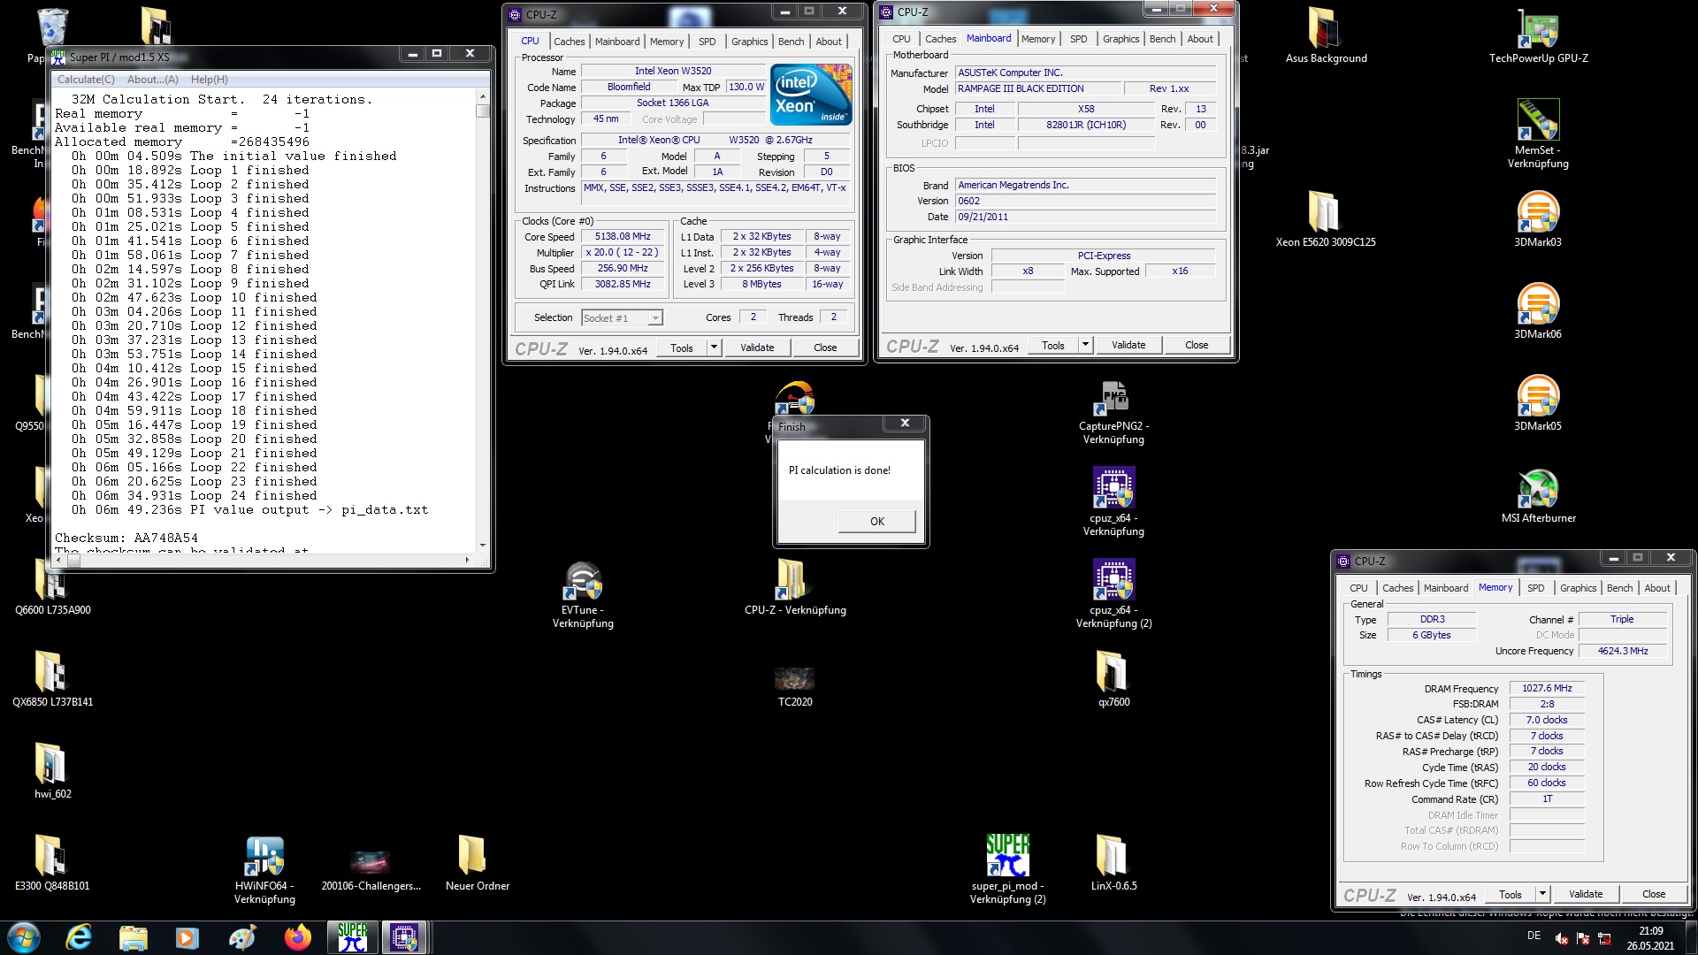Viewport: 1698px width, 955px height.
Task: Open Calculate(C) menu in Super PI
Action: (x=86, y=80)
